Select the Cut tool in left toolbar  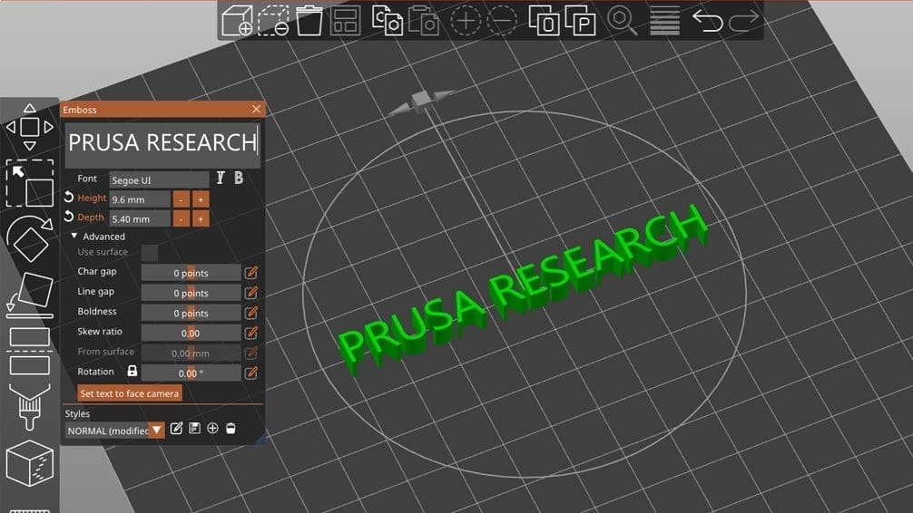click(30, 352)
